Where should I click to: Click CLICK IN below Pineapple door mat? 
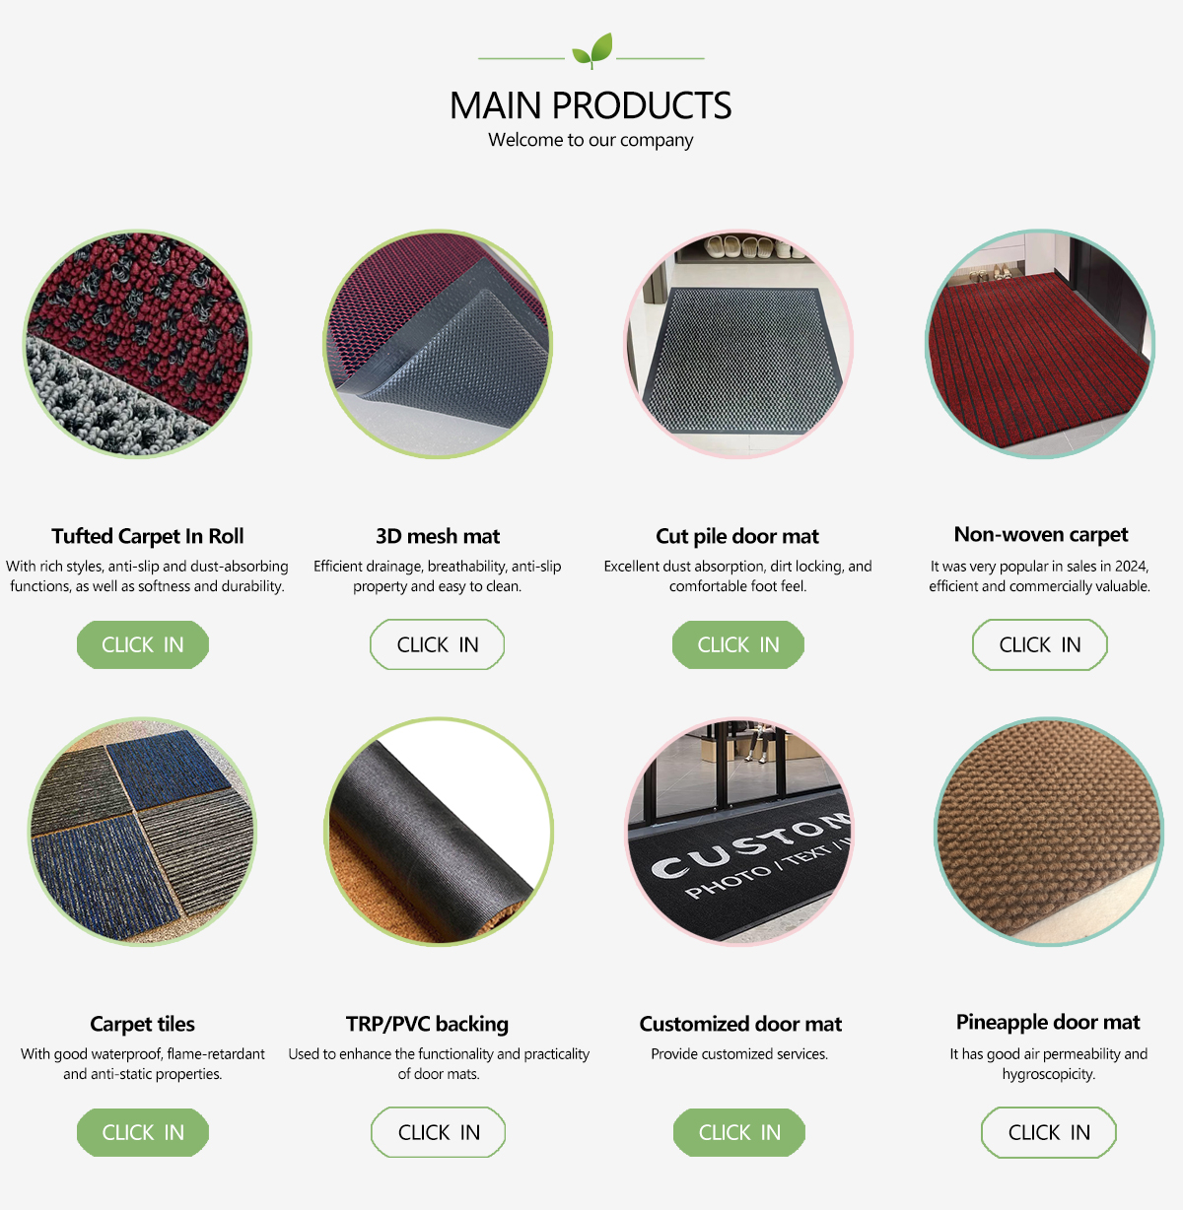point(1049,1132)
